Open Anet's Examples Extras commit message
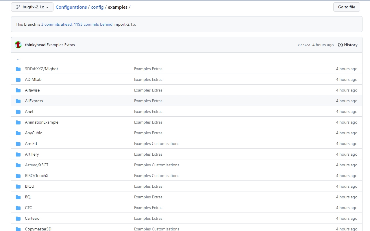This screenshot has width=370, height=231. click(148, 111)
